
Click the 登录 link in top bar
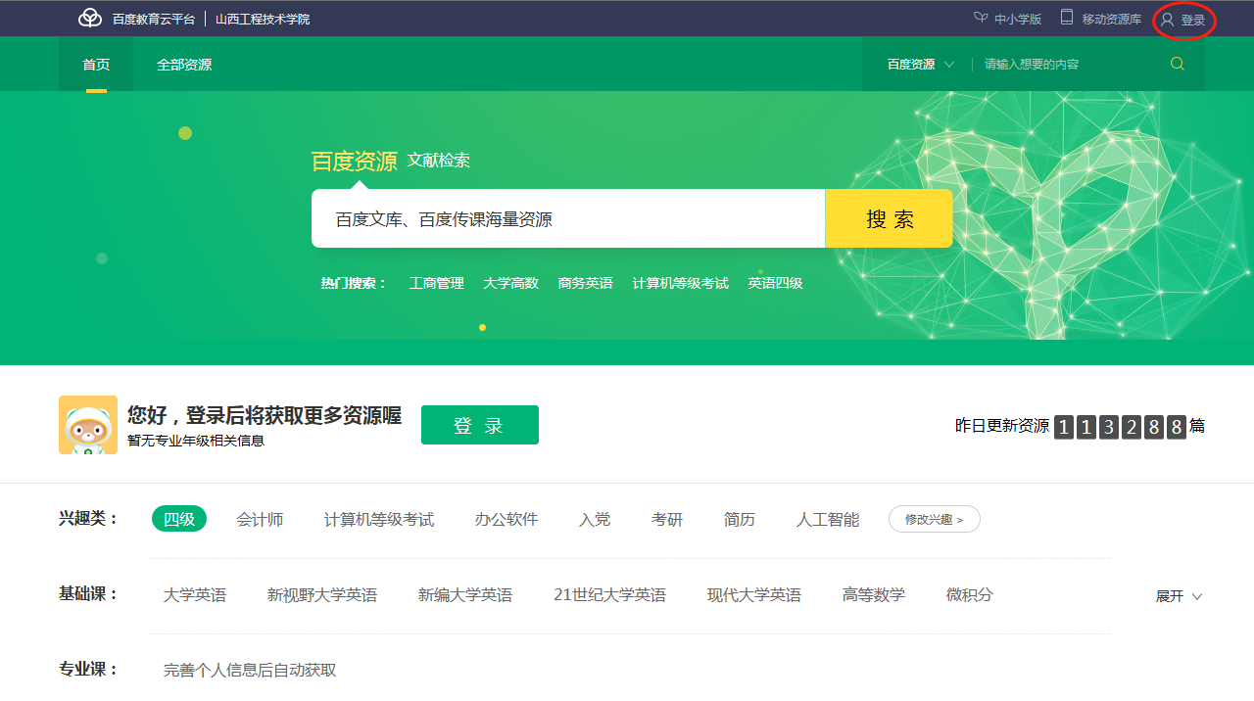pos(1193,20)
